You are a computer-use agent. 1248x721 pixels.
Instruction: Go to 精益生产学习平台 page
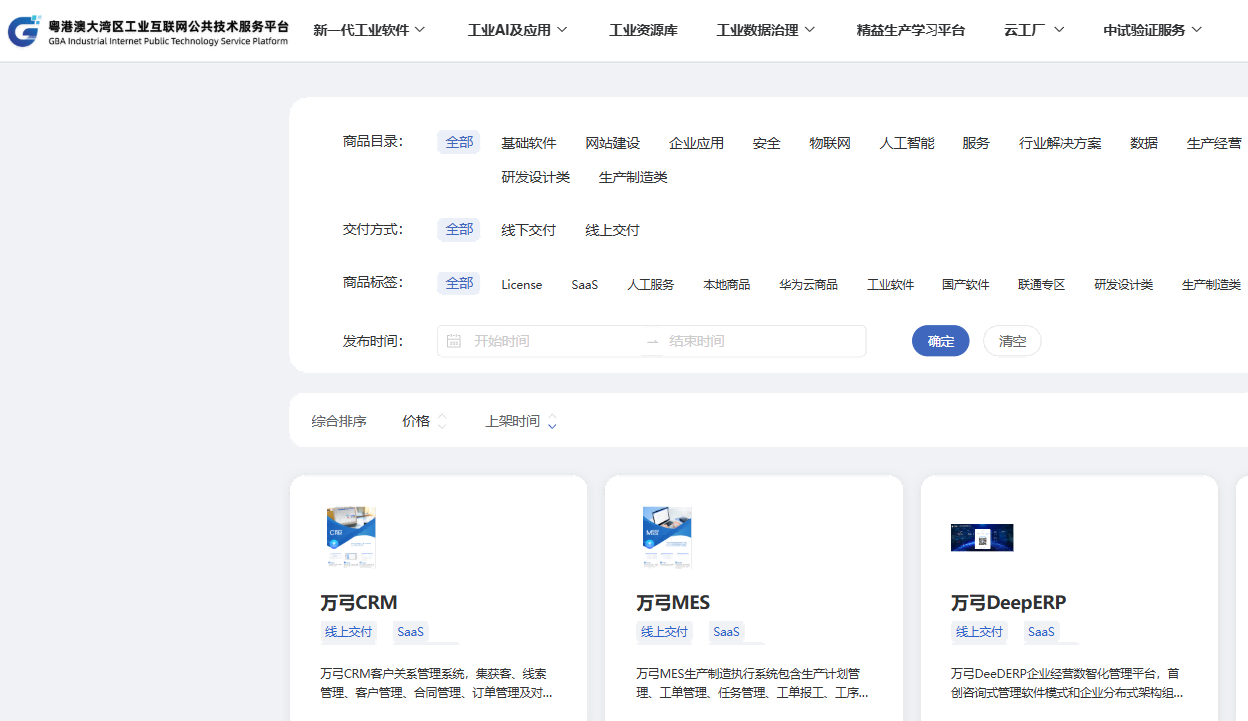pos(911,30)
